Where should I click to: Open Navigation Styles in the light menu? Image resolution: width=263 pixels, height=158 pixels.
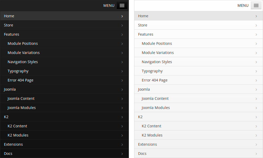[157, 62]
